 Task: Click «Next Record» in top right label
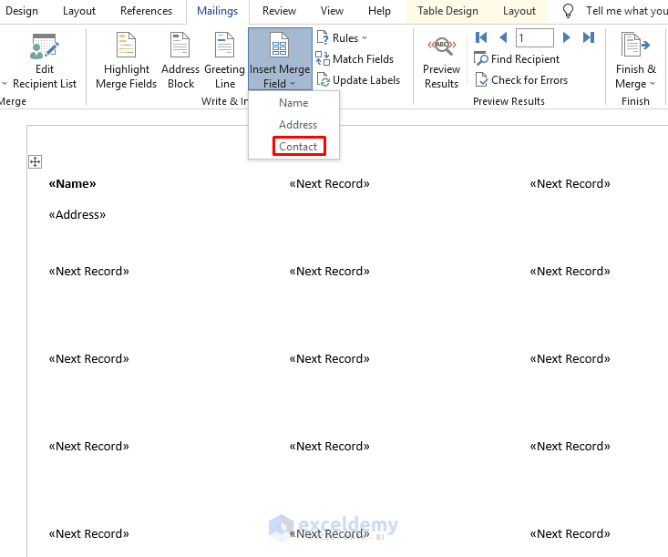click(570, 183)
